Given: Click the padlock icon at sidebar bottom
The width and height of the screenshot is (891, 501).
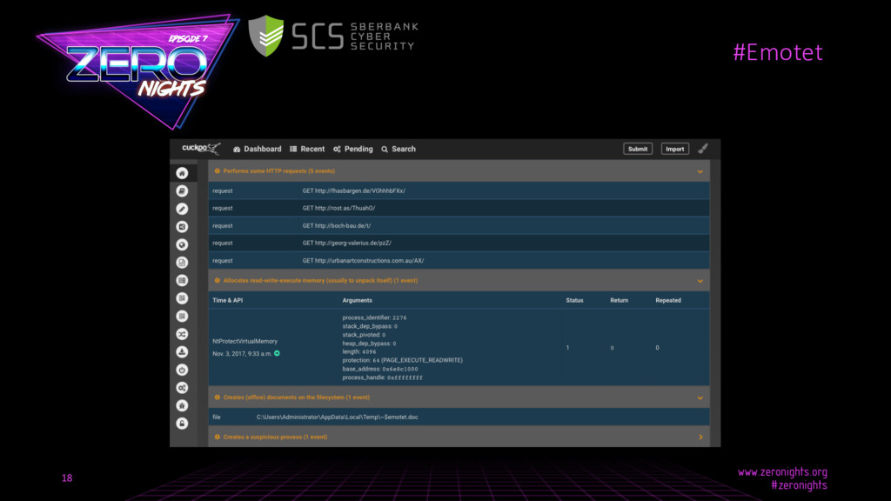Looking at the screenshot, I should point(182,424).
